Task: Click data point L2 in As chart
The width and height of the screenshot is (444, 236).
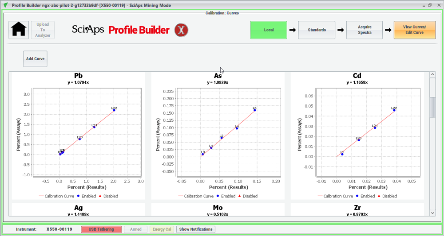Action: [x=222, y=138]
